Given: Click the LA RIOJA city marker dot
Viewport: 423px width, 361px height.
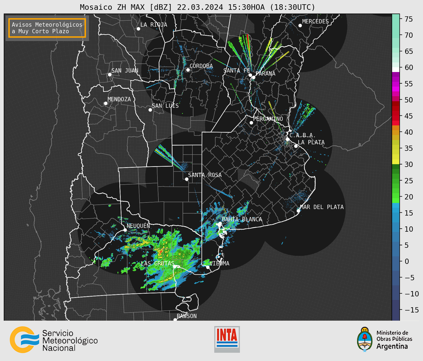Looking at the screenshot, I should click(x=138, y=29).
